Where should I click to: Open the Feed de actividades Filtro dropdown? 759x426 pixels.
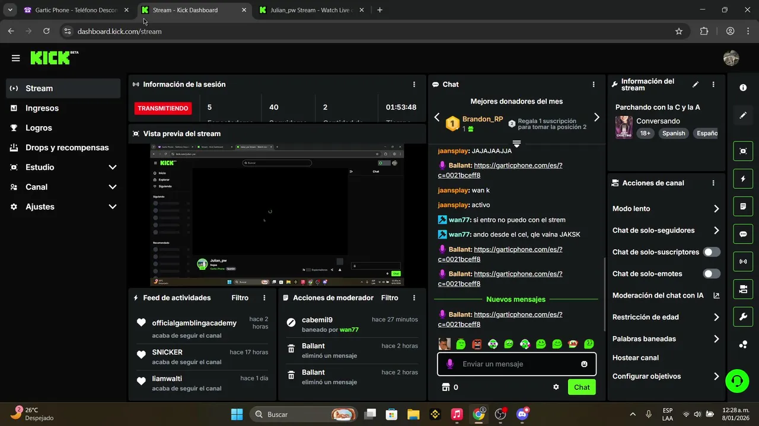pos(240,298)
